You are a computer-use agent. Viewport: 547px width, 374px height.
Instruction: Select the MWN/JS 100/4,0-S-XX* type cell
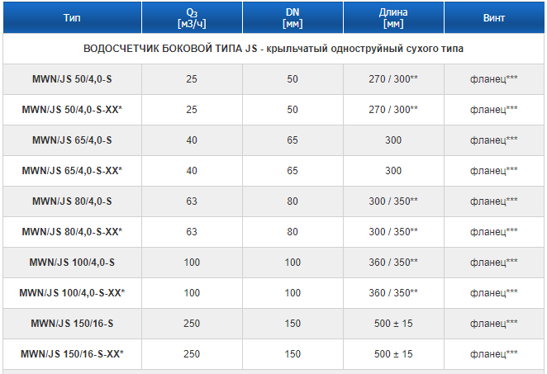tap(72, 293)
